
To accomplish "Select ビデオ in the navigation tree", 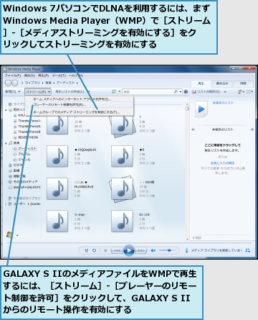I will pos(16,165).
